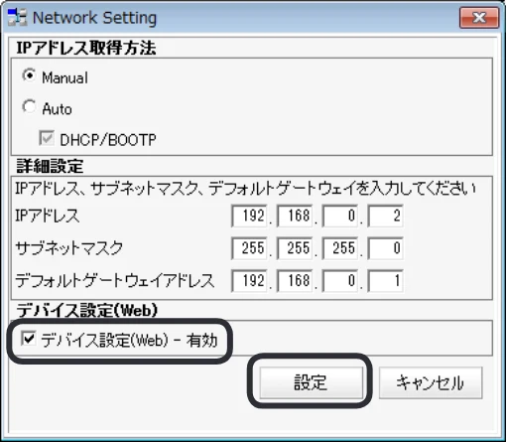Click the サブネットマスク label
This screenshot has height=442, width=507.
click(x=69, y=248)
